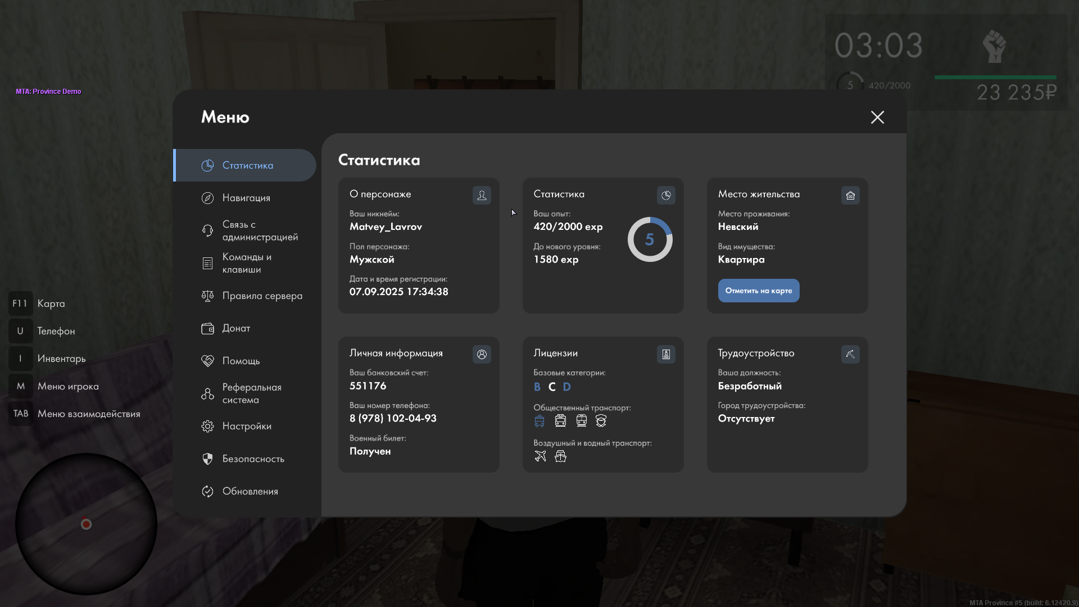Go to Настройки in sidebar
1079x607 pixels.
(x=246, y=426)
